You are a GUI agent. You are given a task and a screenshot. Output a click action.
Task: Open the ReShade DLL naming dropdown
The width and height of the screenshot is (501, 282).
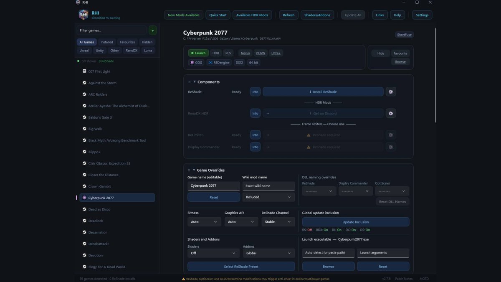point(319,191)
